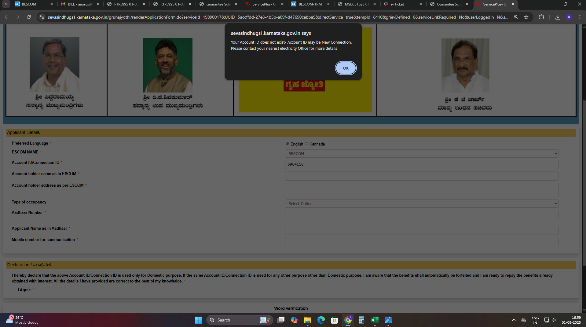
Task: Click the first portrait photo on the left
Action: 54,64
